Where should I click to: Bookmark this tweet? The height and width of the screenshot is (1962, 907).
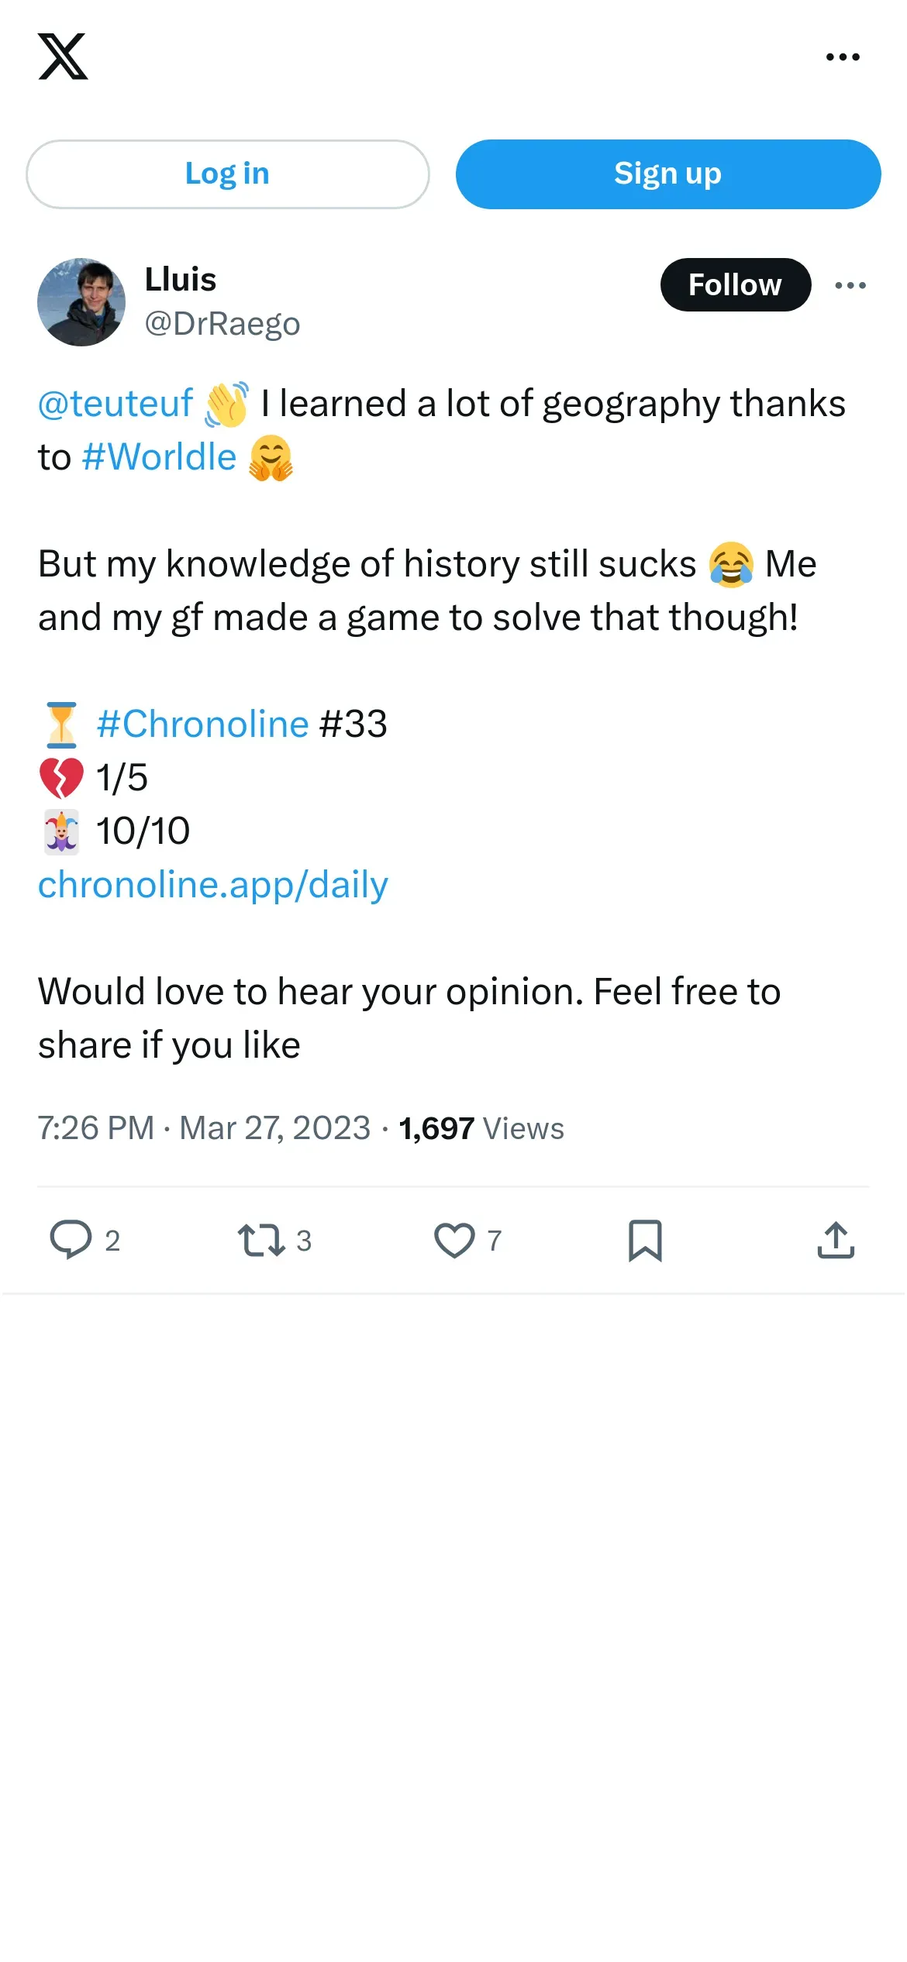(645, 1240)
